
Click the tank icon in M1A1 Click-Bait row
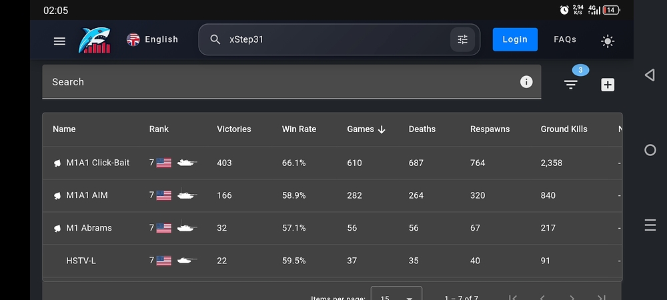[x=187, y=162]
